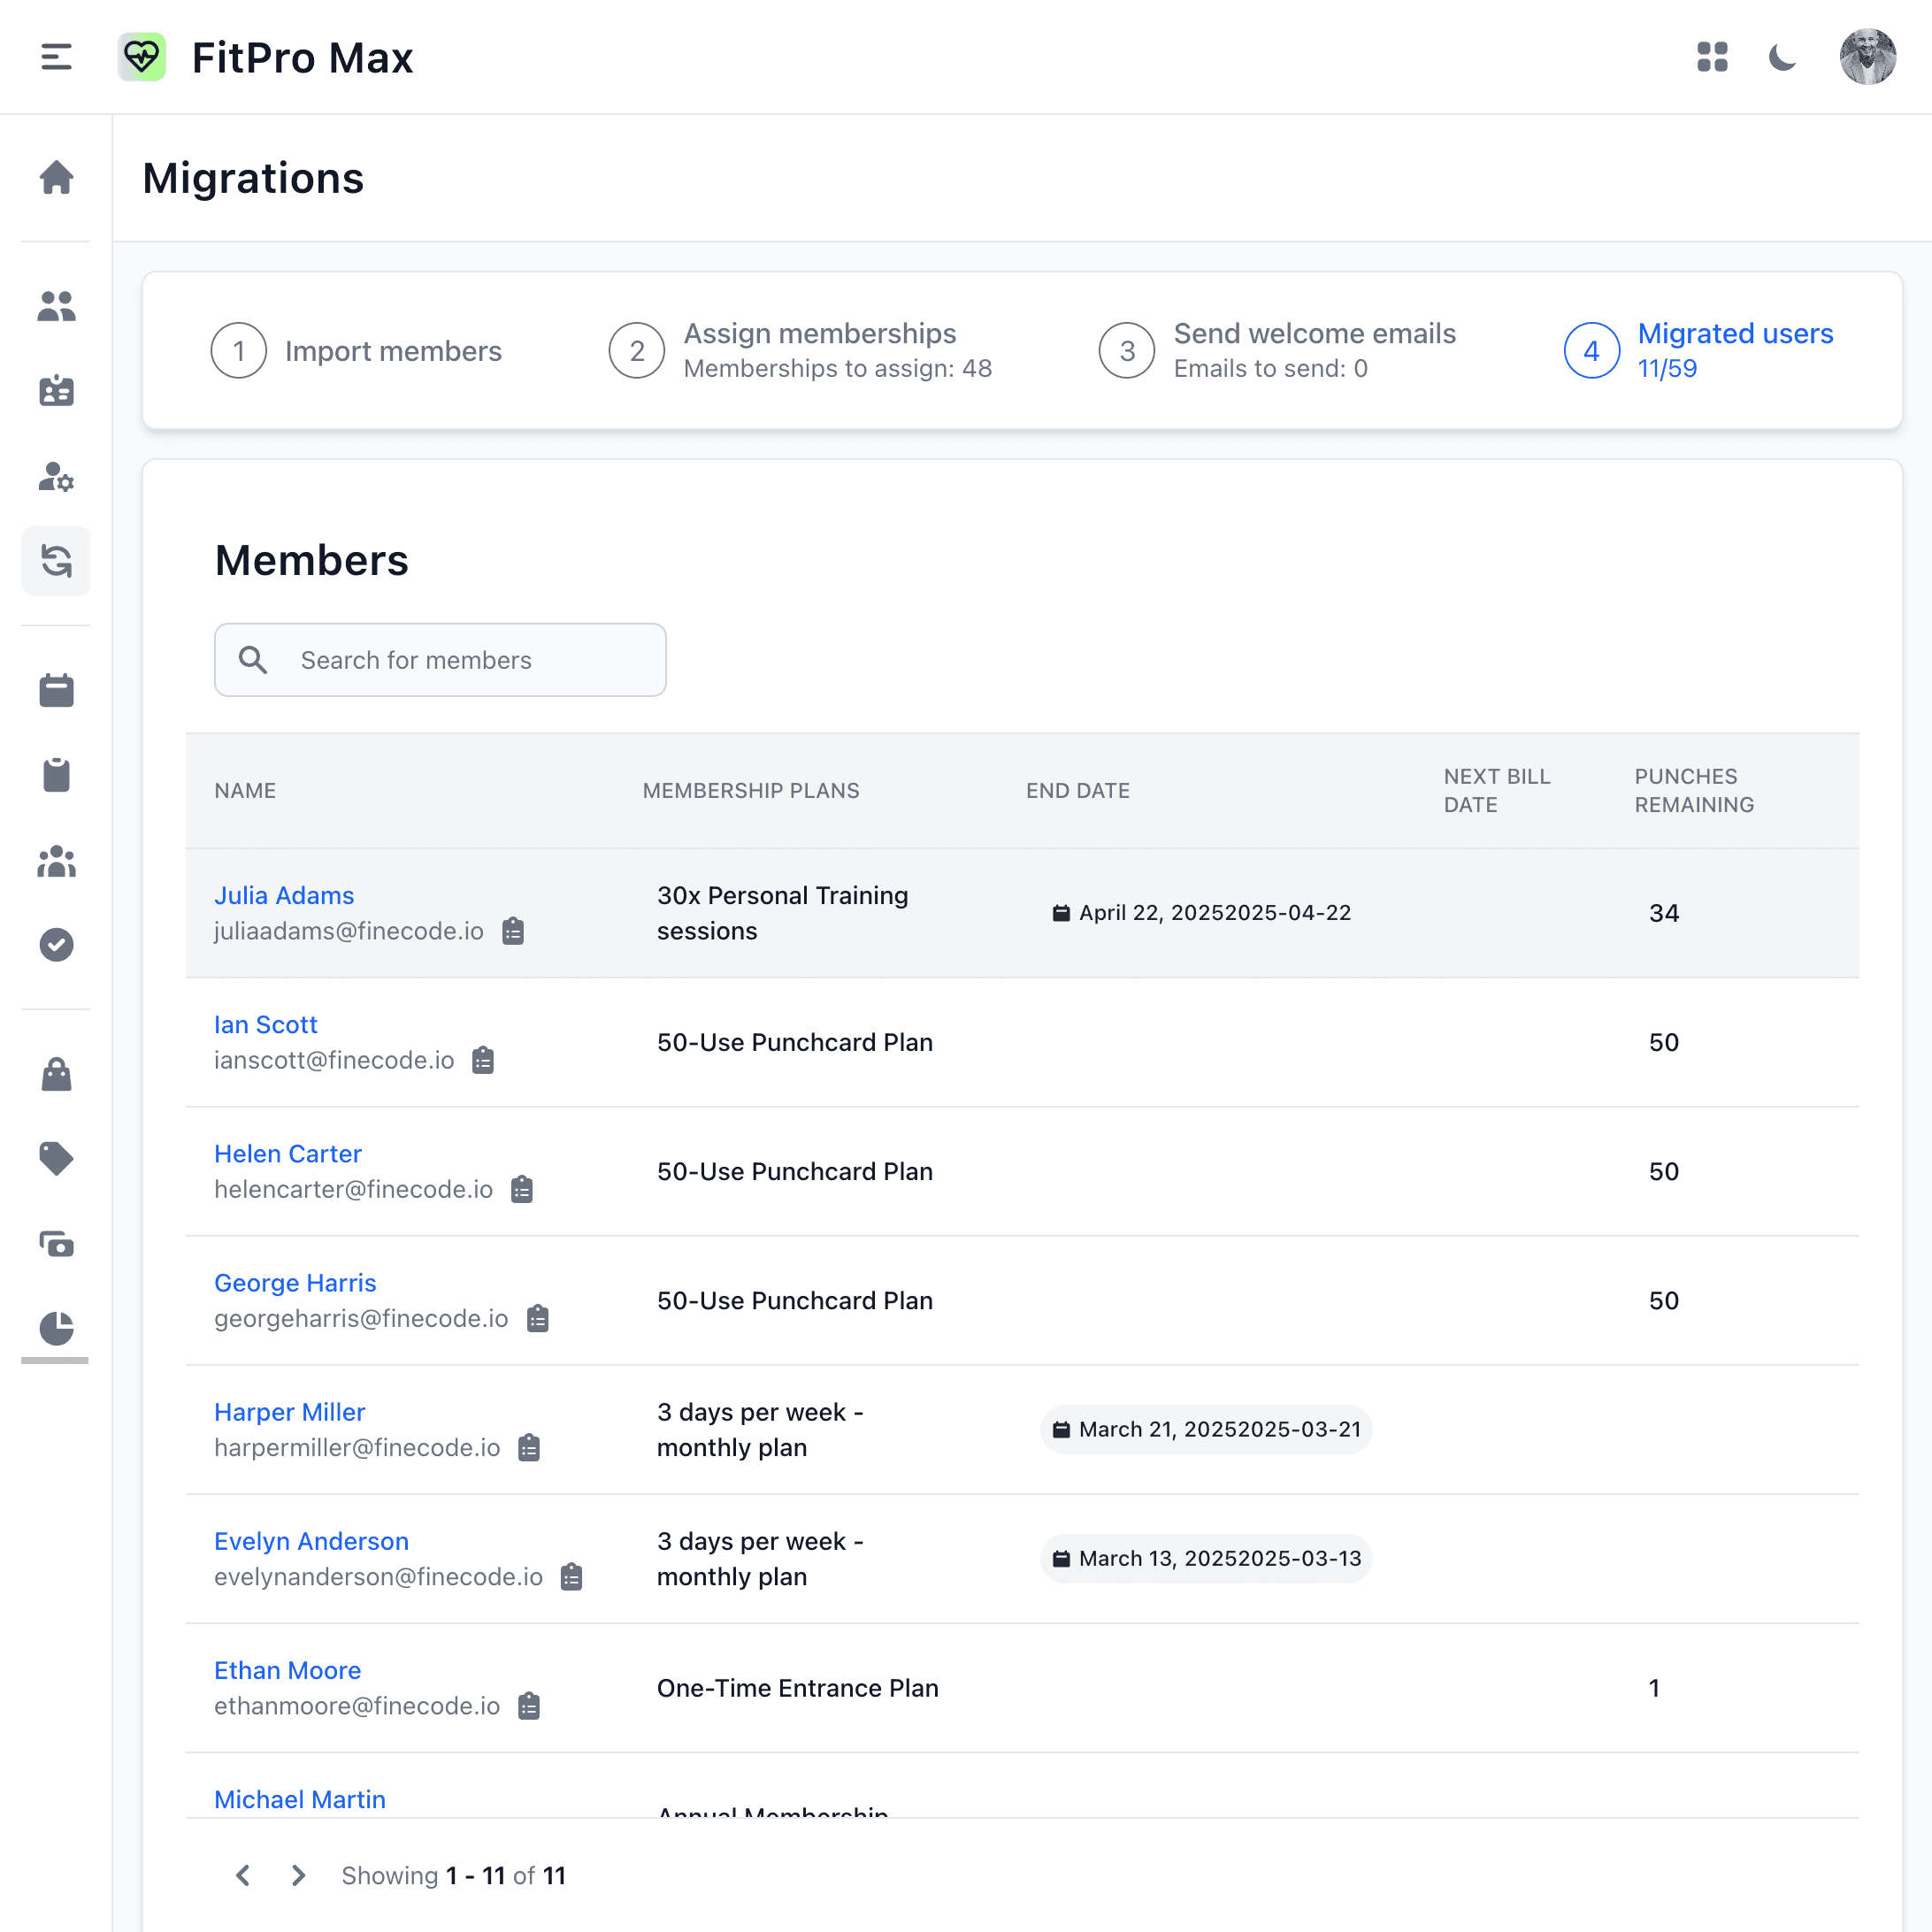The height and width of the screenshot is (1932, 1932).
Task: Open the pie chart reports icon
Action: pos(57,1330)
